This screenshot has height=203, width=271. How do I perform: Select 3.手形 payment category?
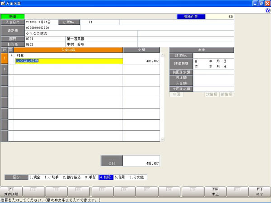[x=90, y=177]
